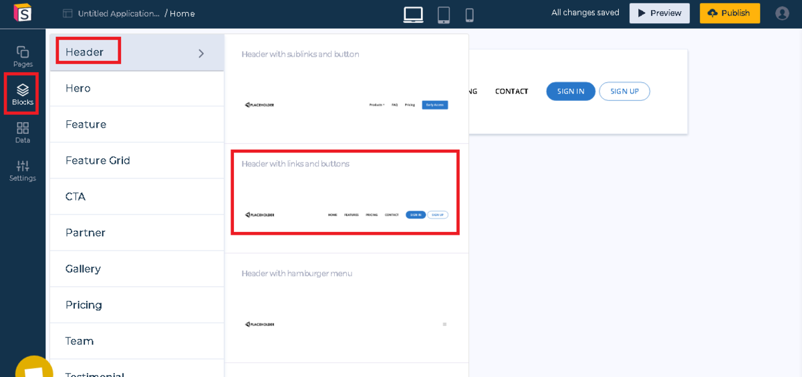Open the Settings sidebar panel

[x=23, y=170]
